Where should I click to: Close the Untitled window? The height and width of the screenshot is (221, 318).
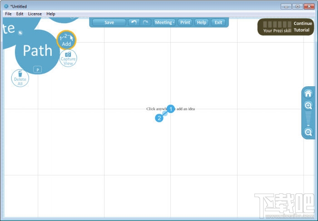[x=309, y=6]
